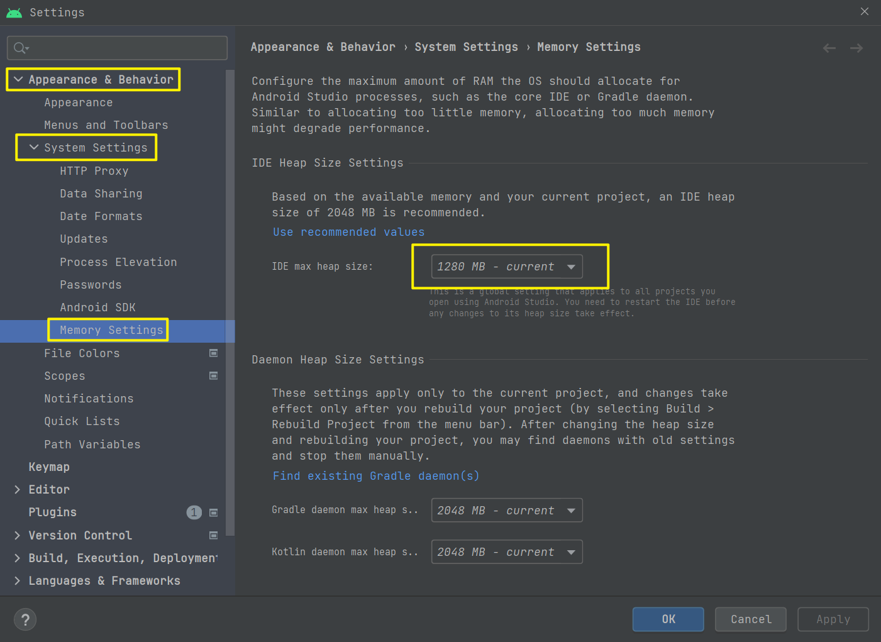Open help with the question mark button

tap(25, 619)
